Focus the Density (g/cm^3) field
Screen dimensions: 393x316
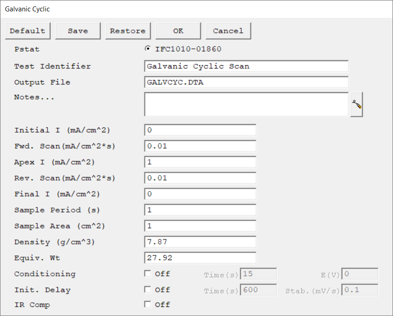click(200, 242)
